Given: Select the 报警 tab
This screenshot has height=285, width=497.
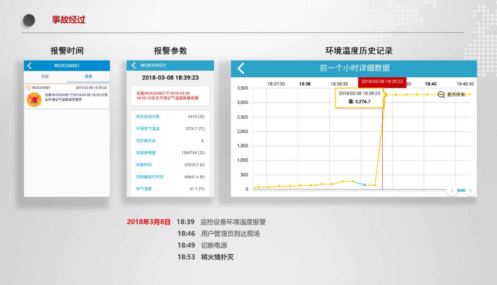Looking at the screenshot, I should pyautogui.click(x=88, y=76).
